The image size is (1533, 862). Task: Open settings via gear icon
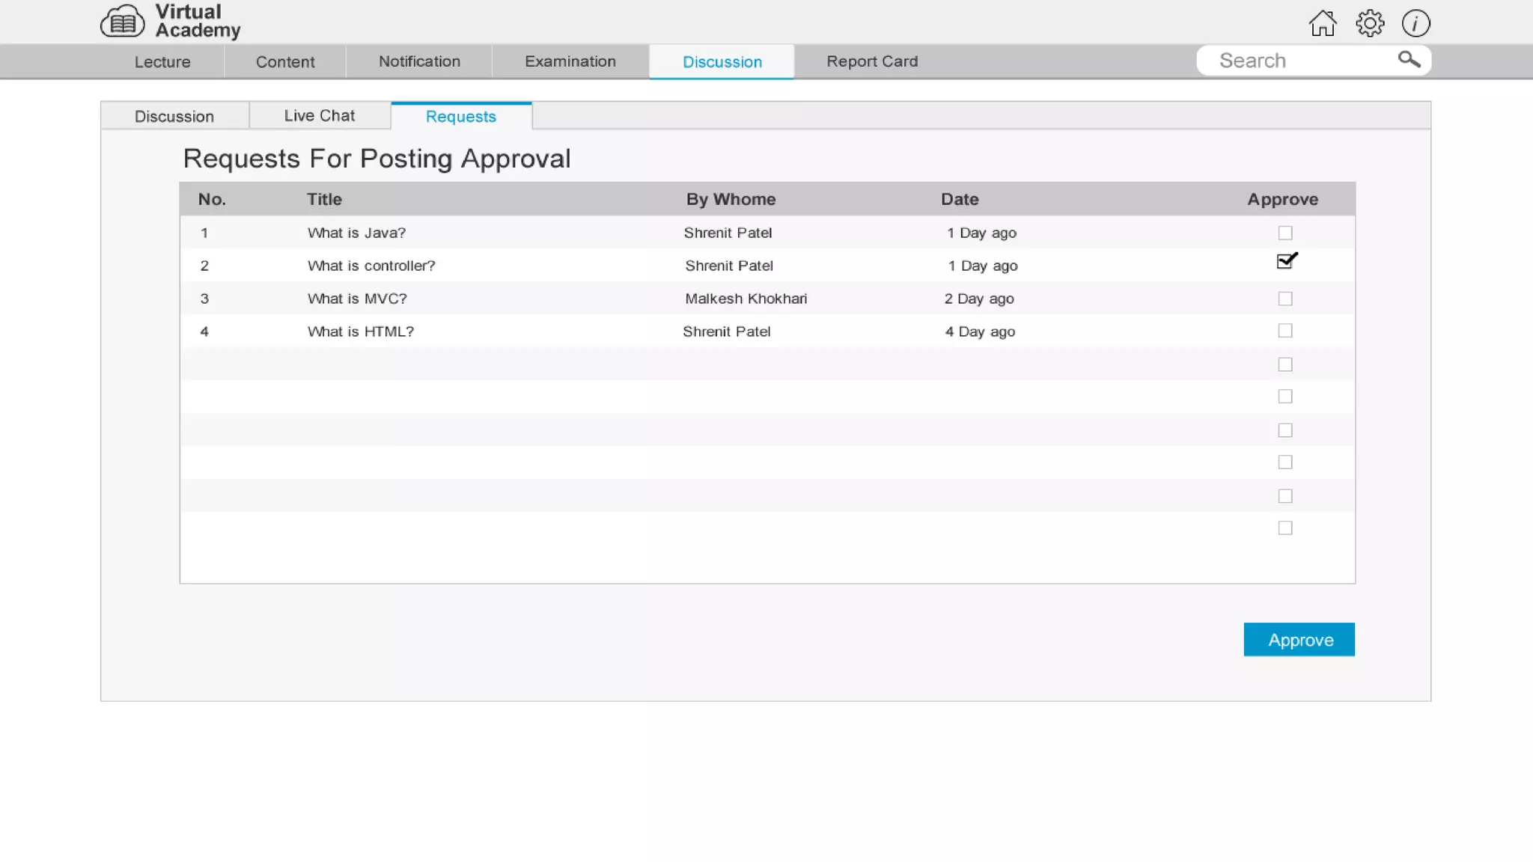pyautogui.click(x=1370, y=23)
